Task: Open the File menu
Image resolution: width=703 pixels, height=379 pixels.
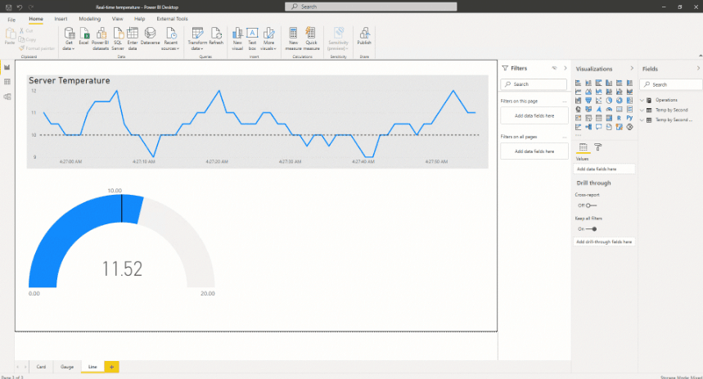Action: 11,20
